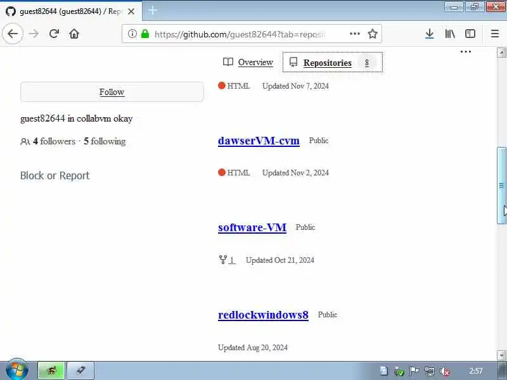The width and height of the screenshot is (507, 380).
Task: Open the 5 following link
Action: coord(105,141)
